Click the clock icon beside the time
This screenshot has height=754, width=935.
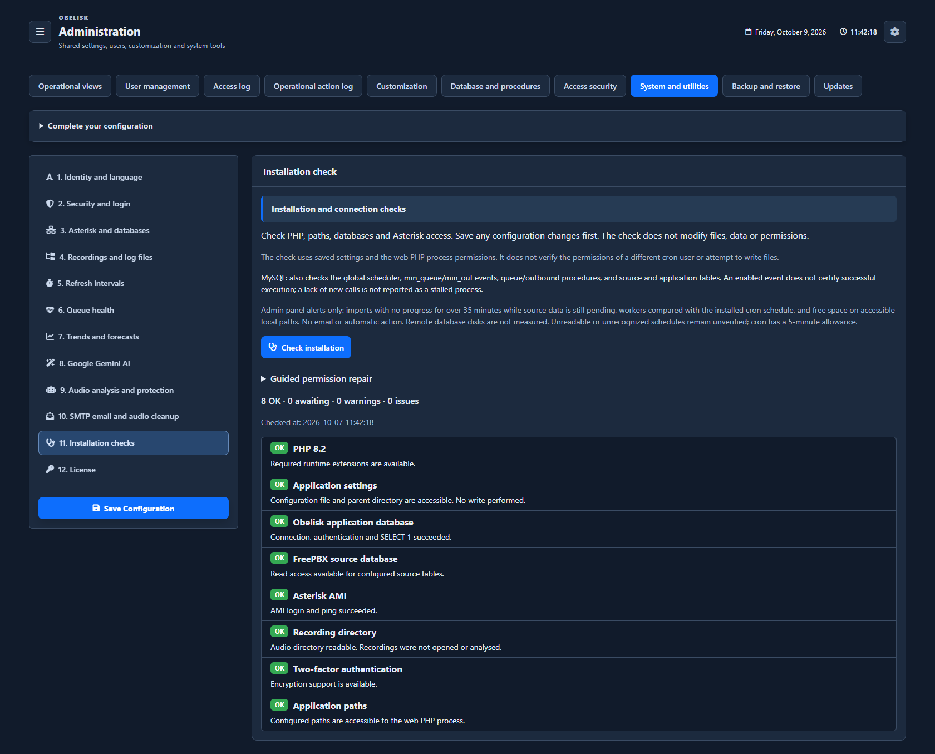pyautogui.click(x=843, y=32)
